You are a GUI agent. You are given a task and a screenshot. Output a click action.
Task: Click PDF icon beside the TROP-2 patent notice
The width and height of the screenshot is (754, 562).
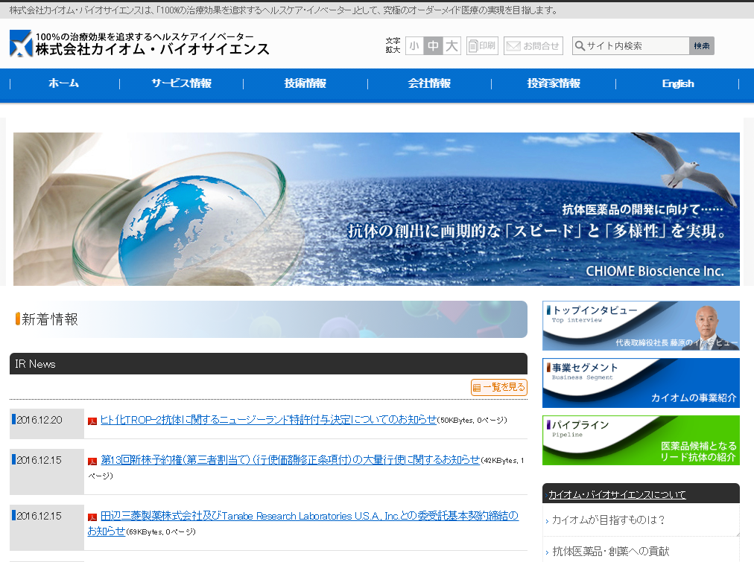pos(92,421)
